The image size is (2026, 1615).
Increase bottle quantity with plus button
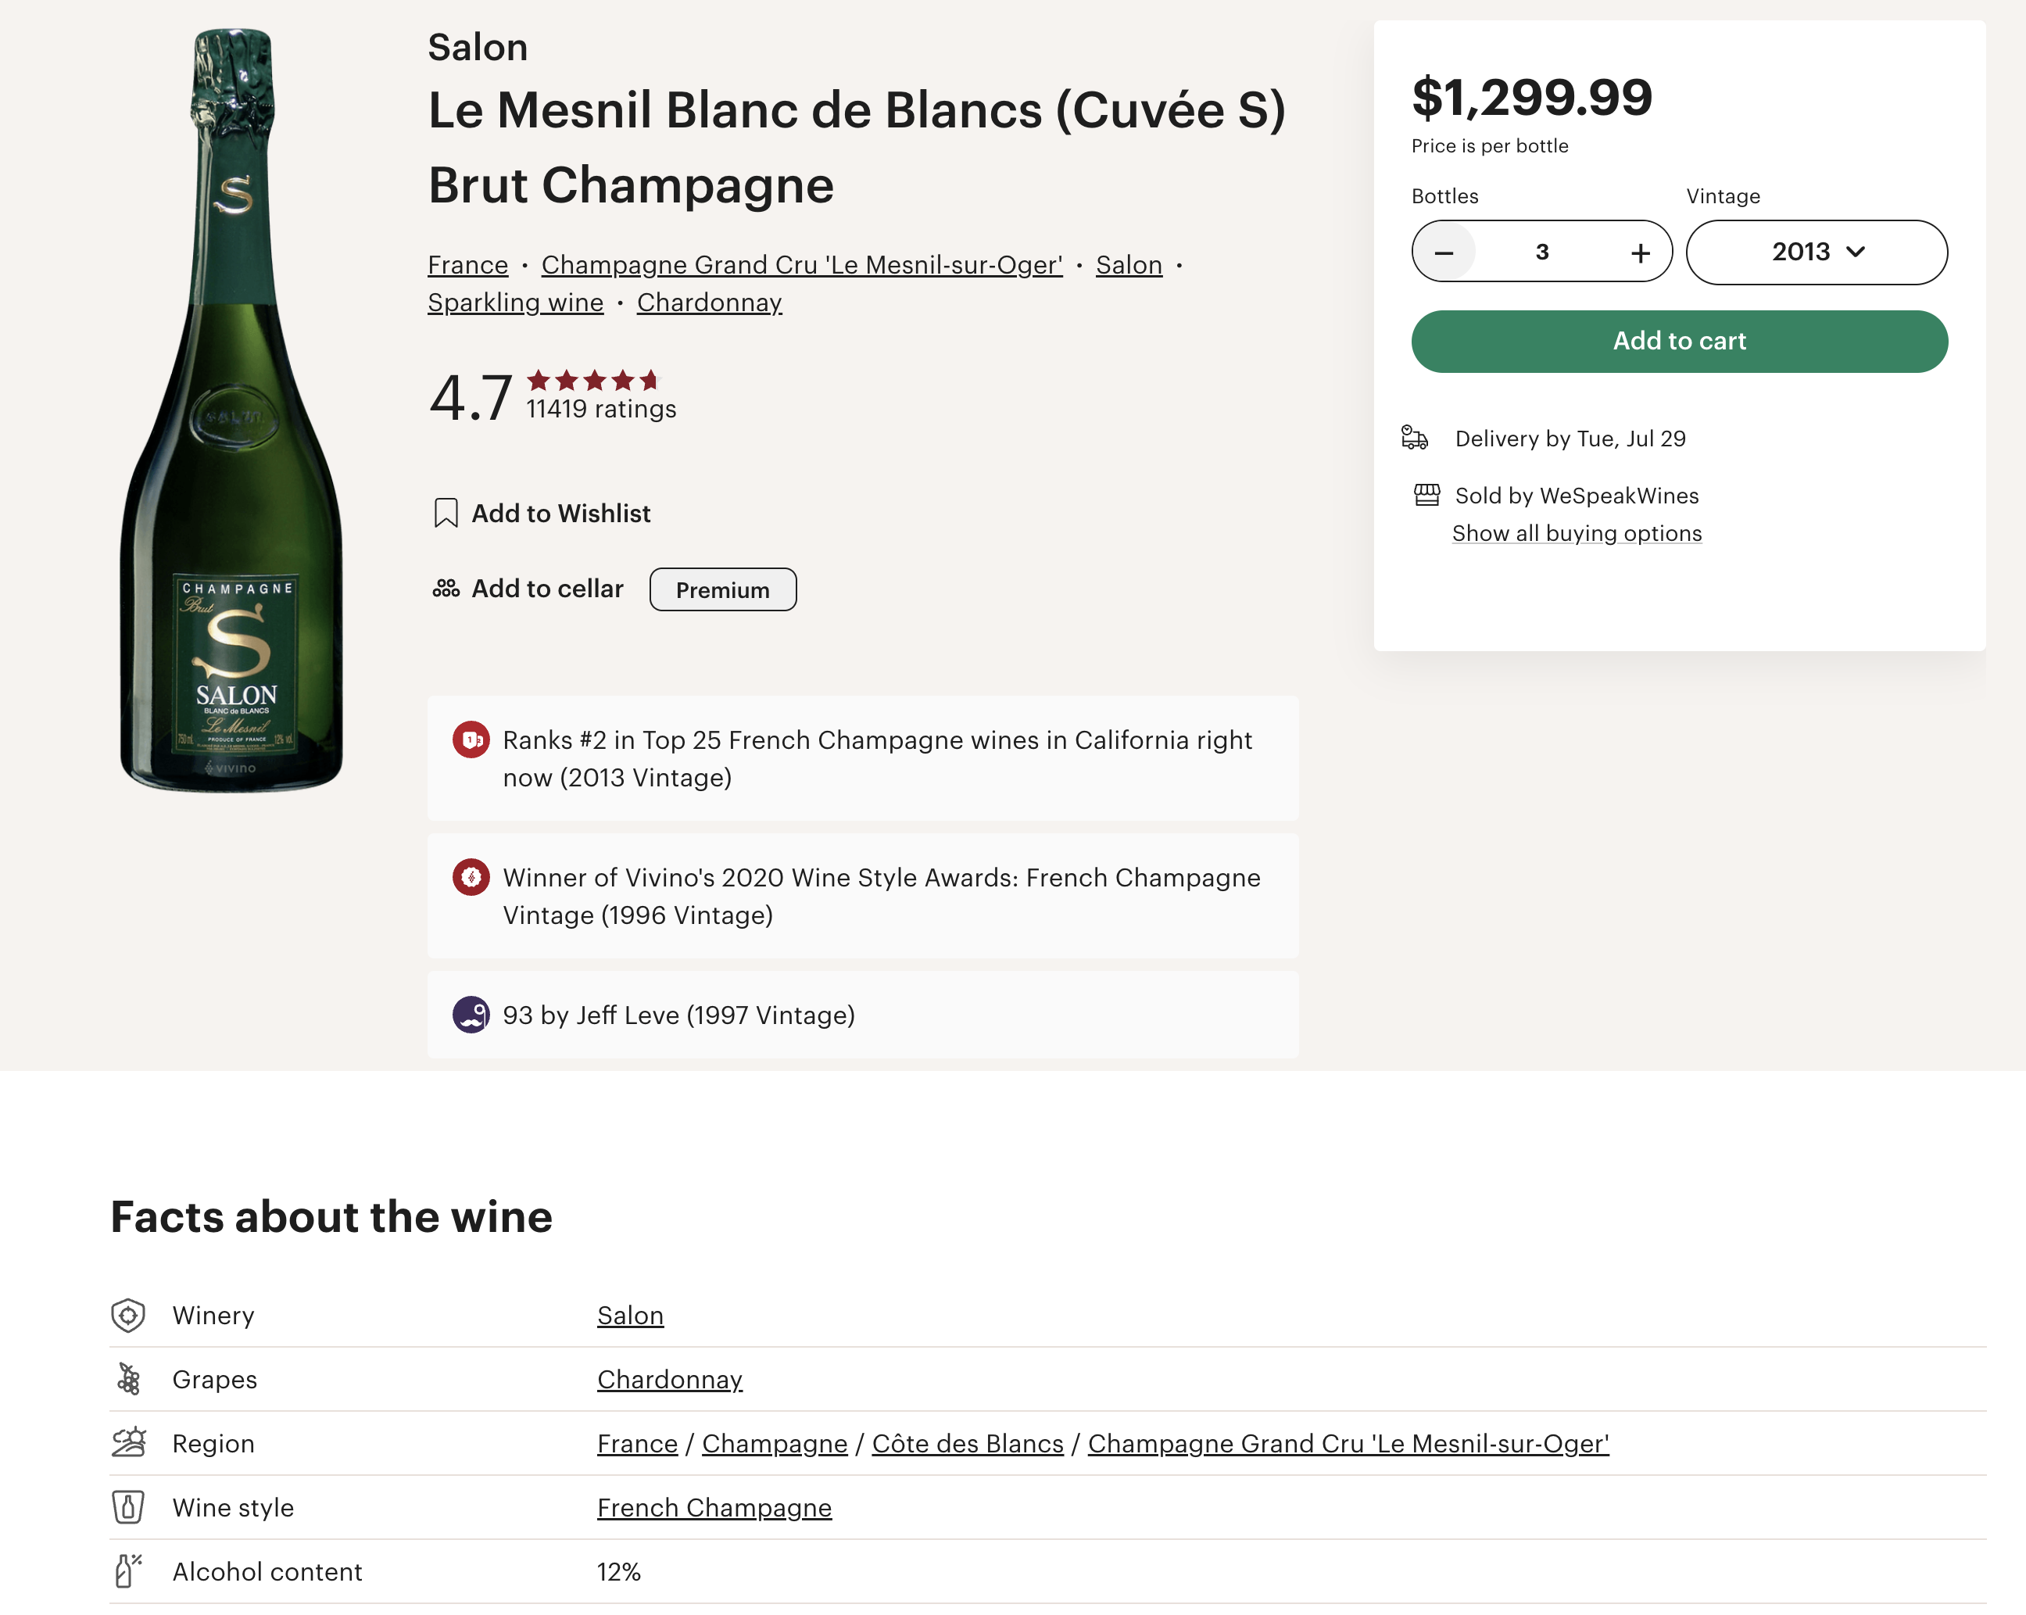pyautogui.click(x=1640, y=252)
